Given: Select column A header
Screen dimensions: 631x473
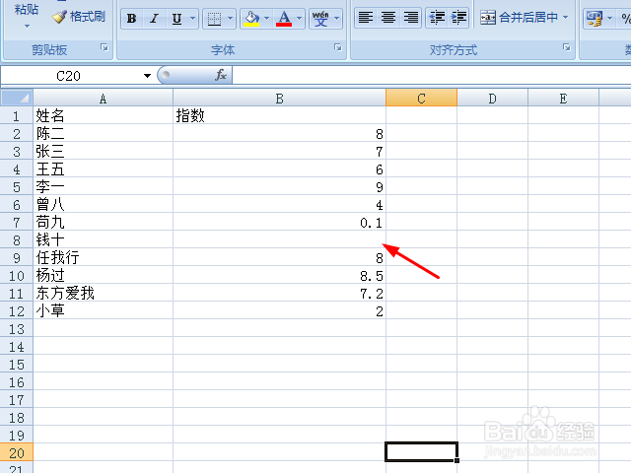Looking at the screenshot, I should [x=103, y=99].
